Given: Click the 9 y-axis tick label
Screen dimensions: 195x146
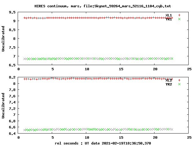Looking at the screenshot, I should pos(14,21).
